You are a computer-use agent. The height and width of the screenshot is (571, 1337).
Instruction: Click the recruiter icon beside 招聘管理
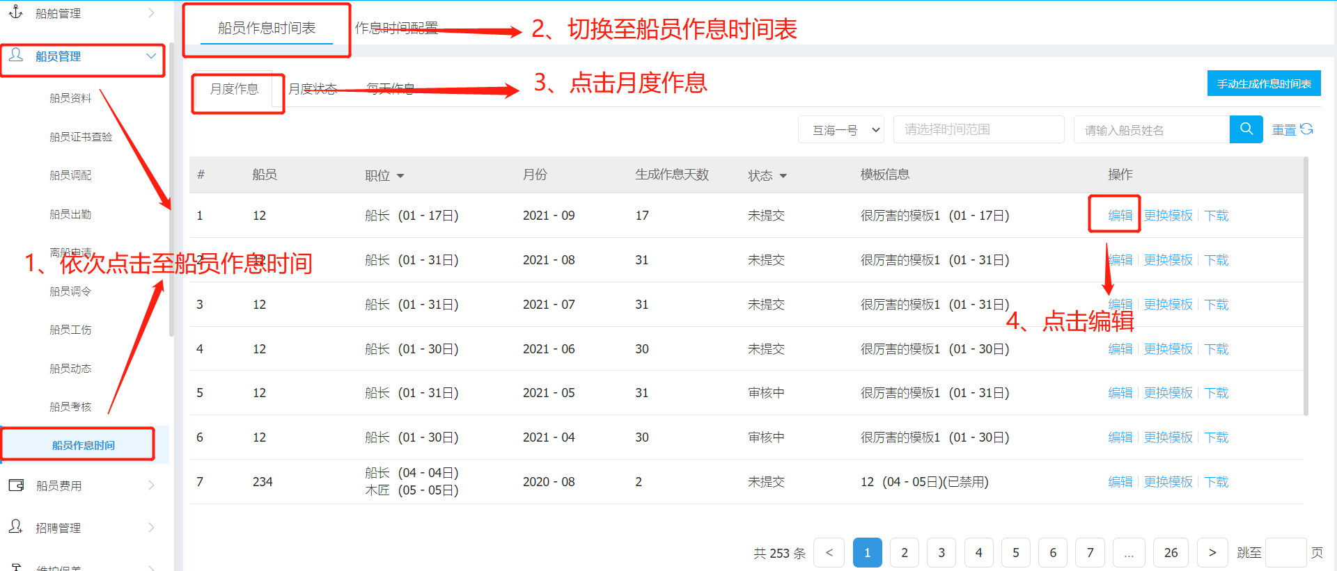coord(16,526)
